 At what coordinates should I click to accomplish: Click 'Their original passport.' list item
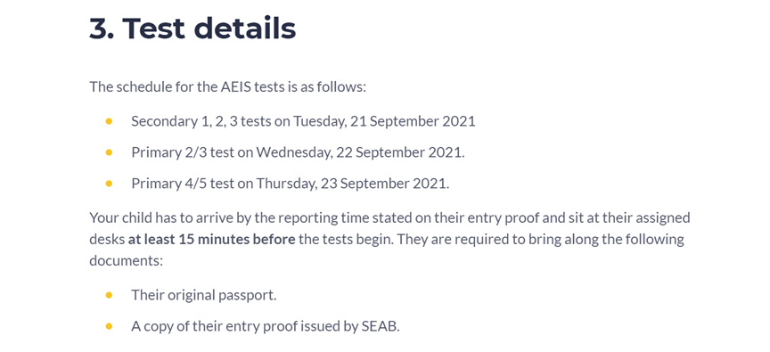(204, 296)
